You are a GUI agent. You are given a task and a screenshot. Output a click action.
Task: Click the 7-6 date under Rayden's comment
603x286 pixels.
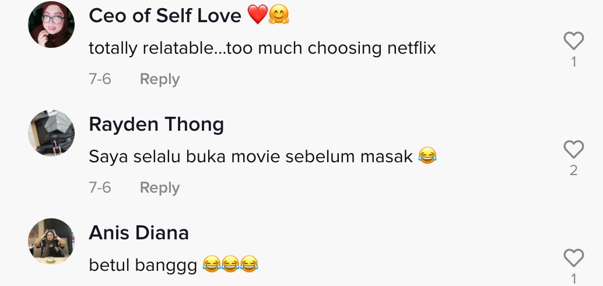pyautogui.click(x=100, y=187)
